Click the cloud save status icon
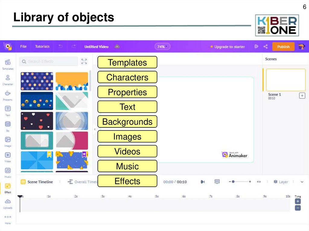The height and width of the screenshot is (231, 309). 117,46
